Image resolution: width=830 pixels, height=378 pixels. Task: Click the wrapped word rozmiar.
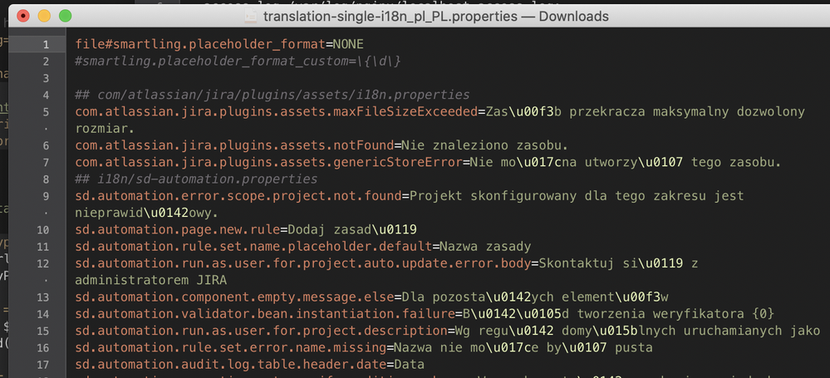106,129
